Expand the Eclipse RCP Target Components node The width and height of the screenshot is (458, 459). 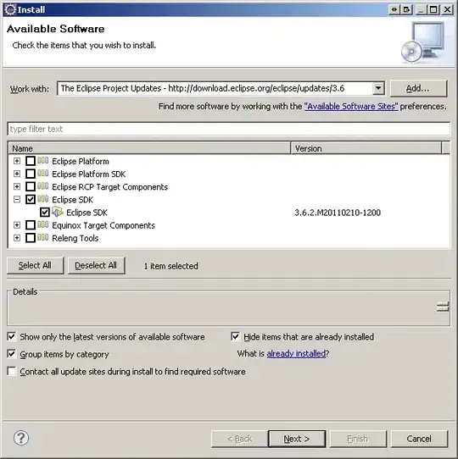pyautogui.click(x=17, y=186)
